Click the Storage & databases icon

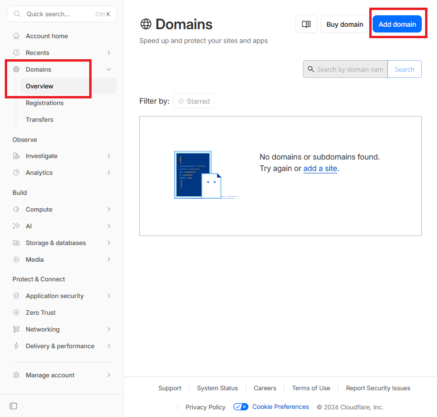click(x=16, y=243)
